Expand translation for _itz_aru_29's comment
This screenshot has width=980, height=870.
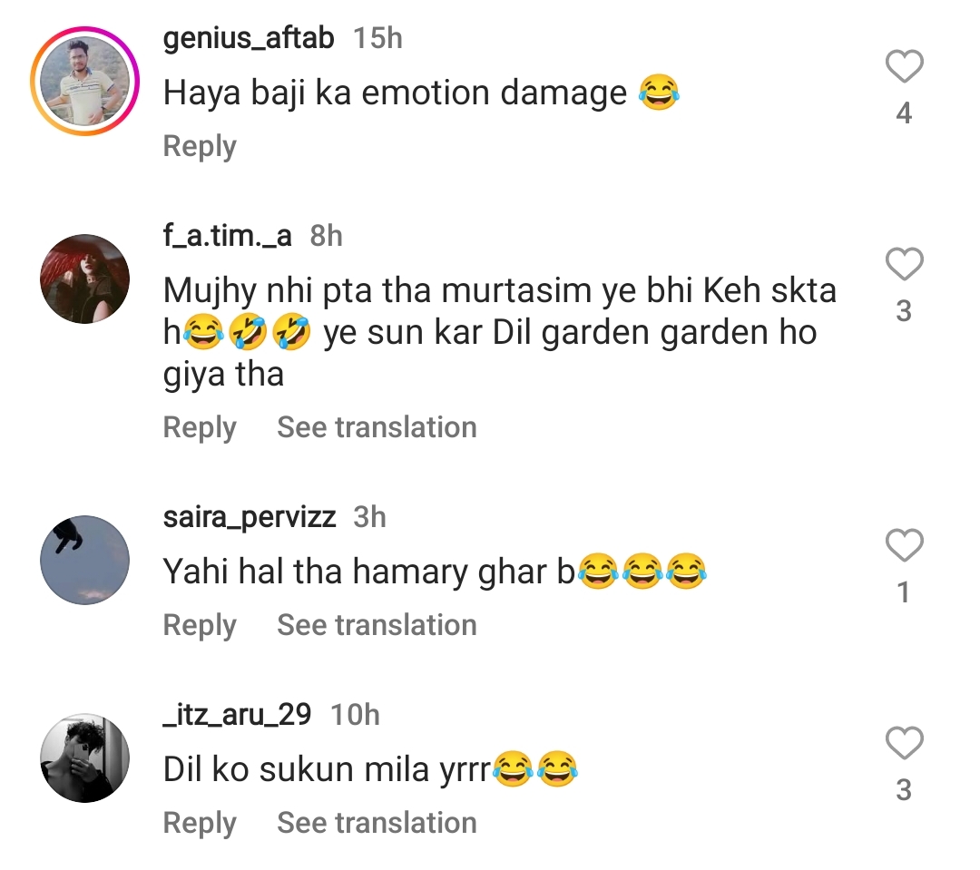[x=377, y=822]
